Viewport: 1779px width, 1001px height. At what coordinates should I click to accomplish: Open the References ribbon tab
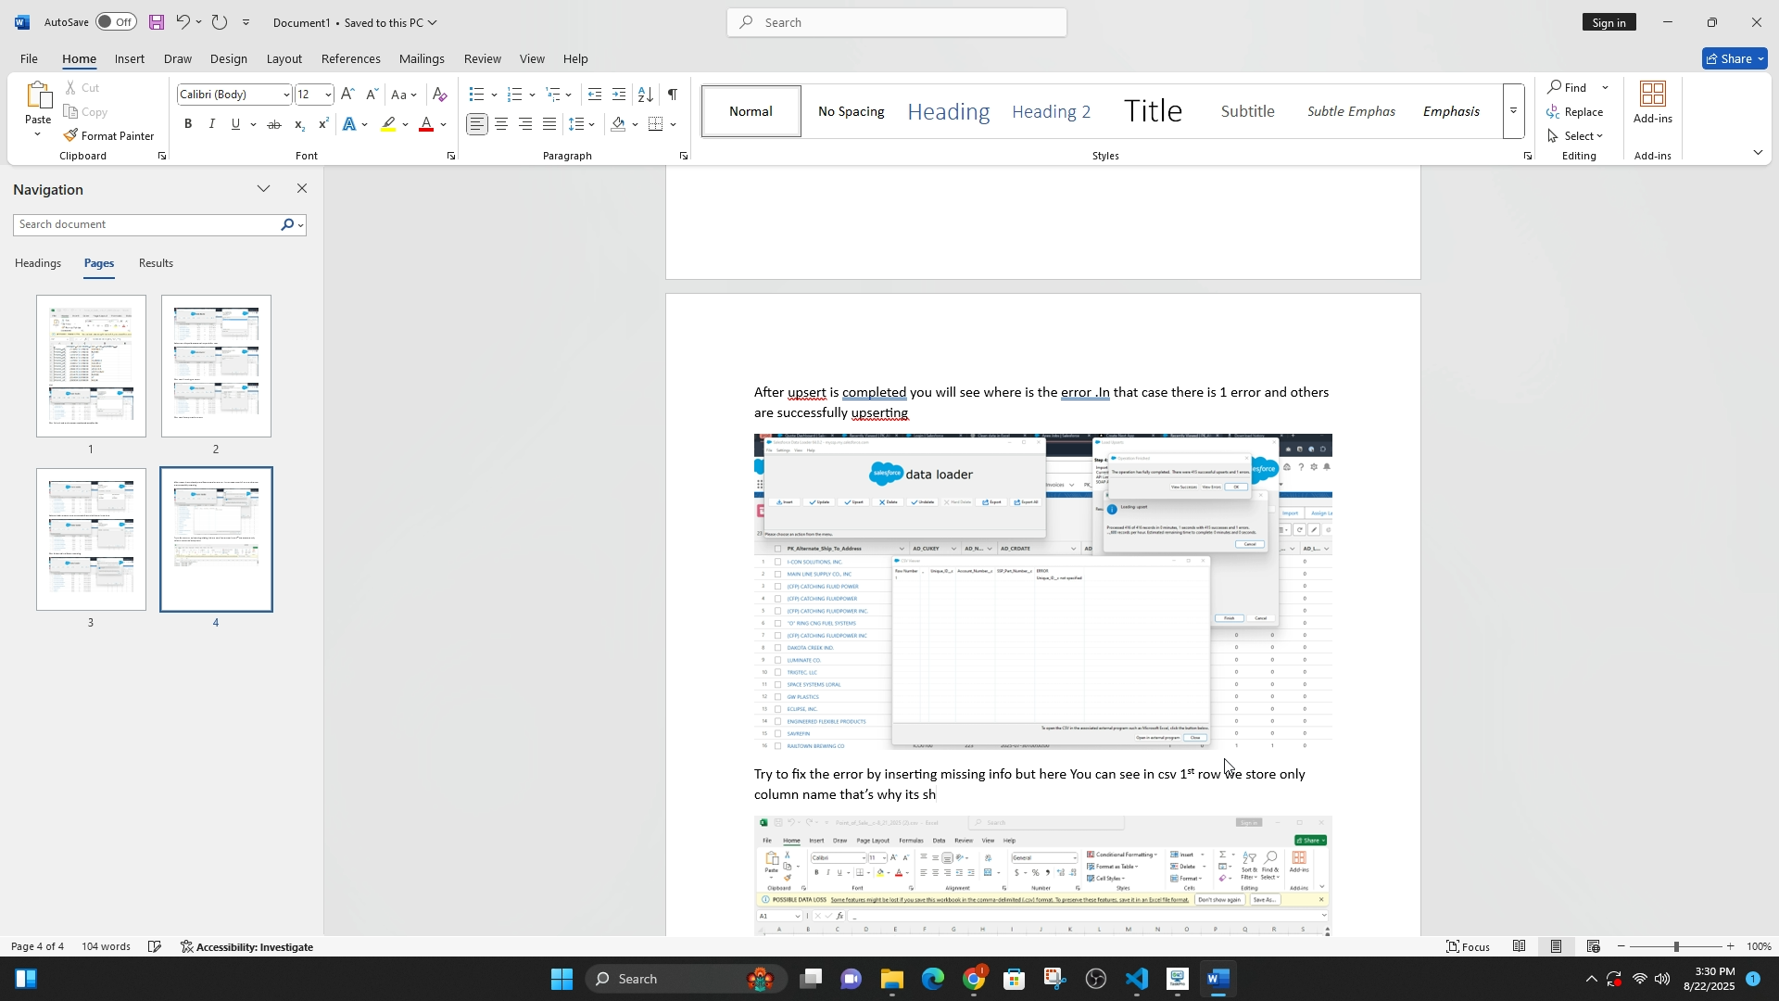(x=350, y=58)
